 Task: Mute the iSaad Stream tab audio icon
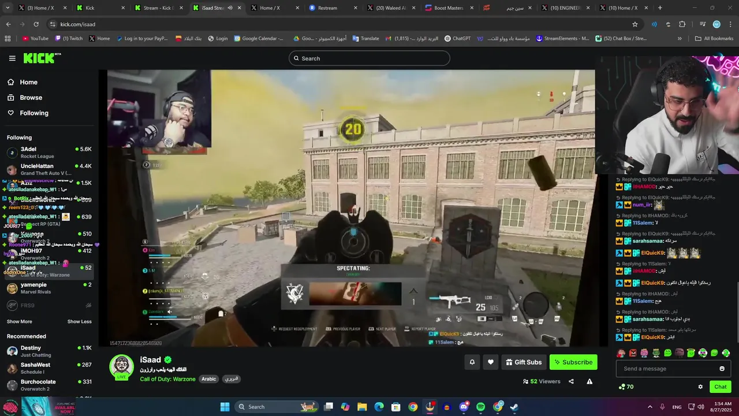(230, 8)
